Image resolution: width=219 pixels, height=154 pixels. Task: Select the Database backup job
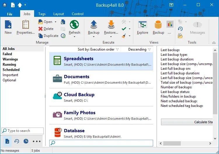click(101, 132)
